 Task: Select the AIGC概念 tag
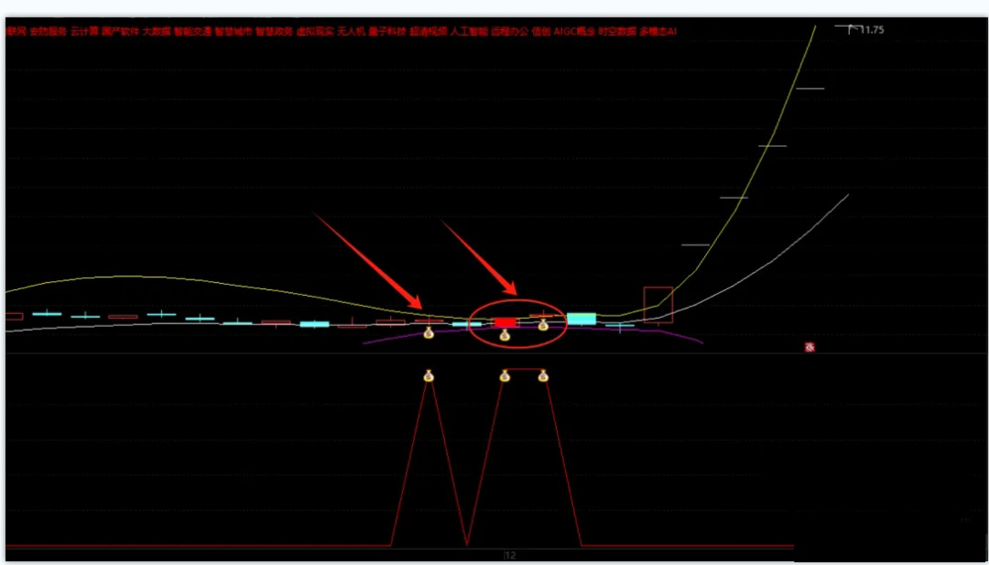point(574,31)
